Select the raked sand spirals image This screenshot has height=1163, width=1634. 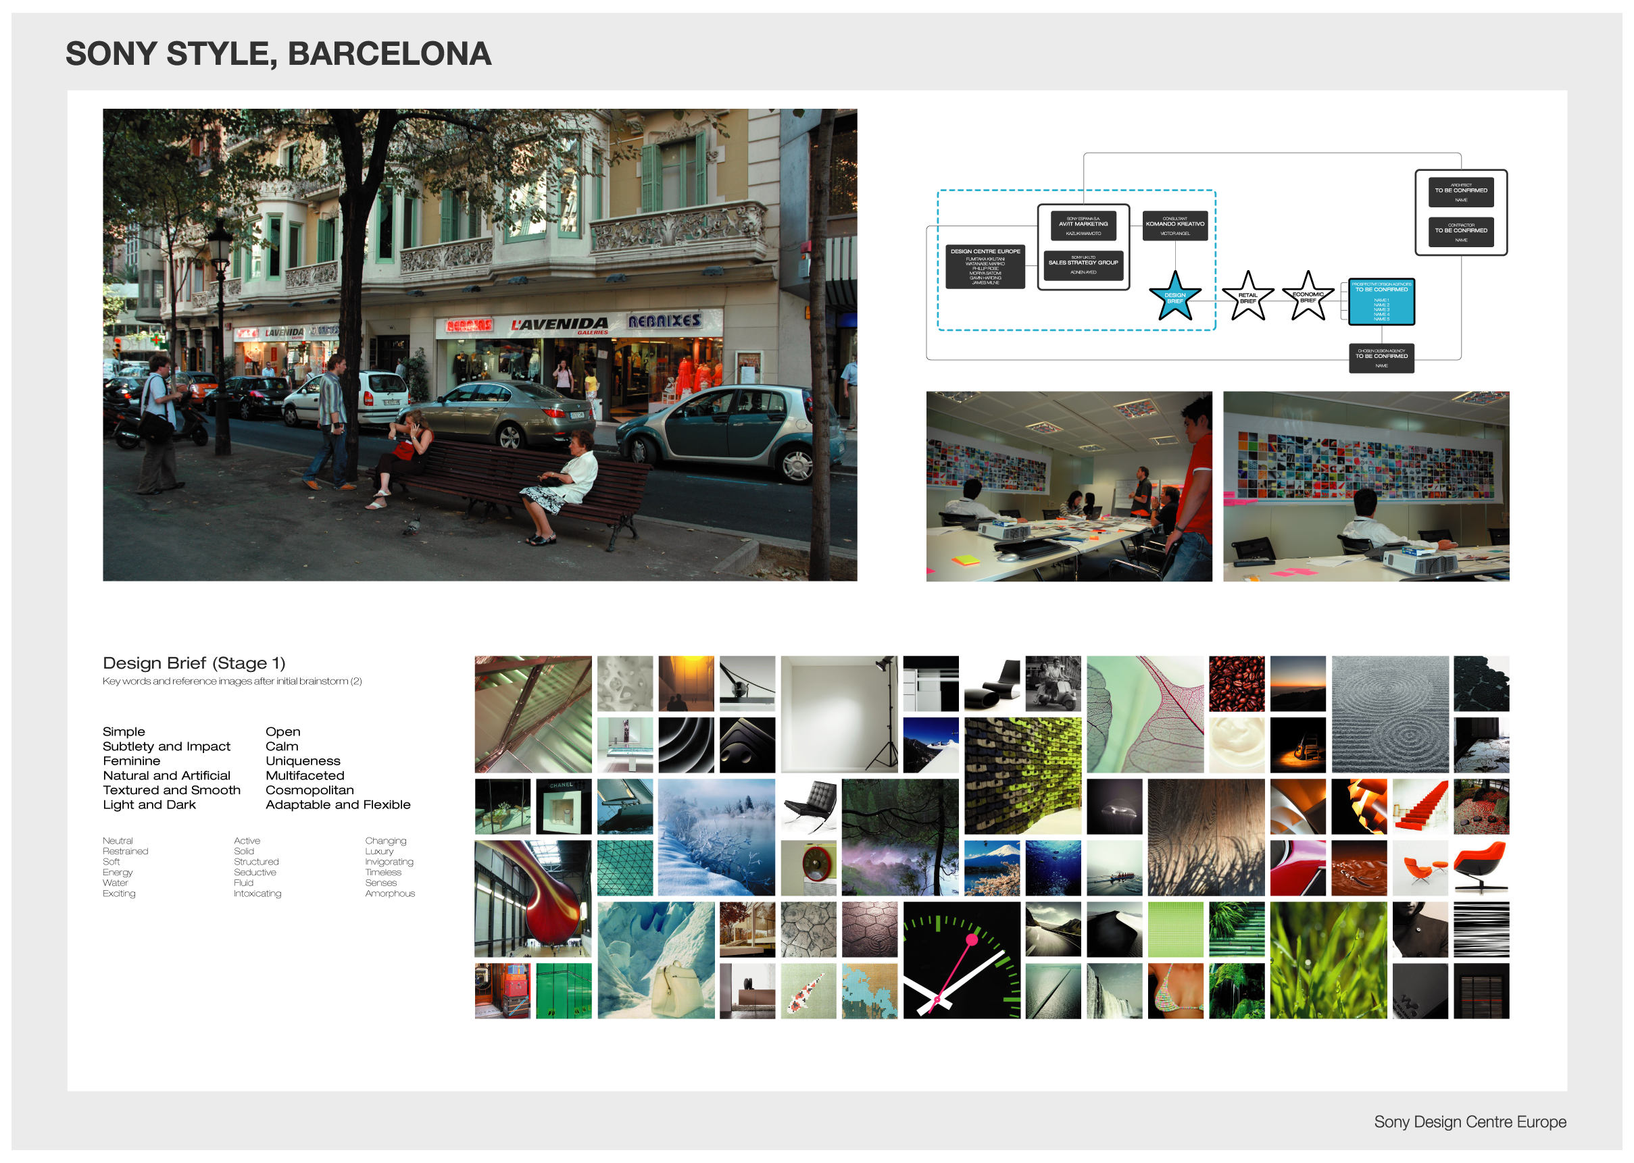coord(1390,713)
